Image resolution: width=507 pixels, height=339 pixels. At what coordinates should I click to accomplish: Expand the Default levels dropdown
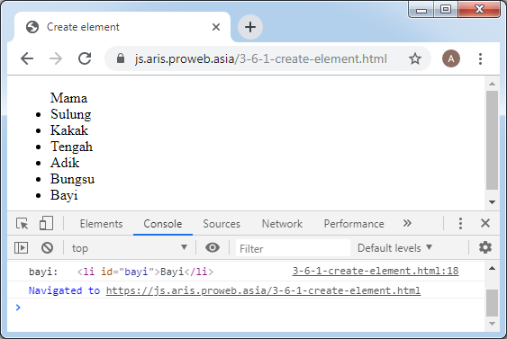(394, 248)
